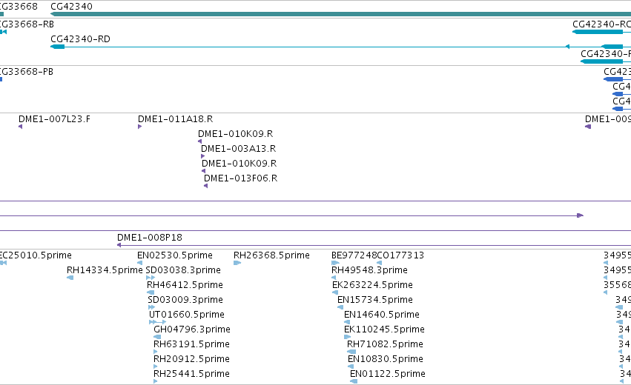Select the long teal CG42340 gene bar

click(340, 14)
